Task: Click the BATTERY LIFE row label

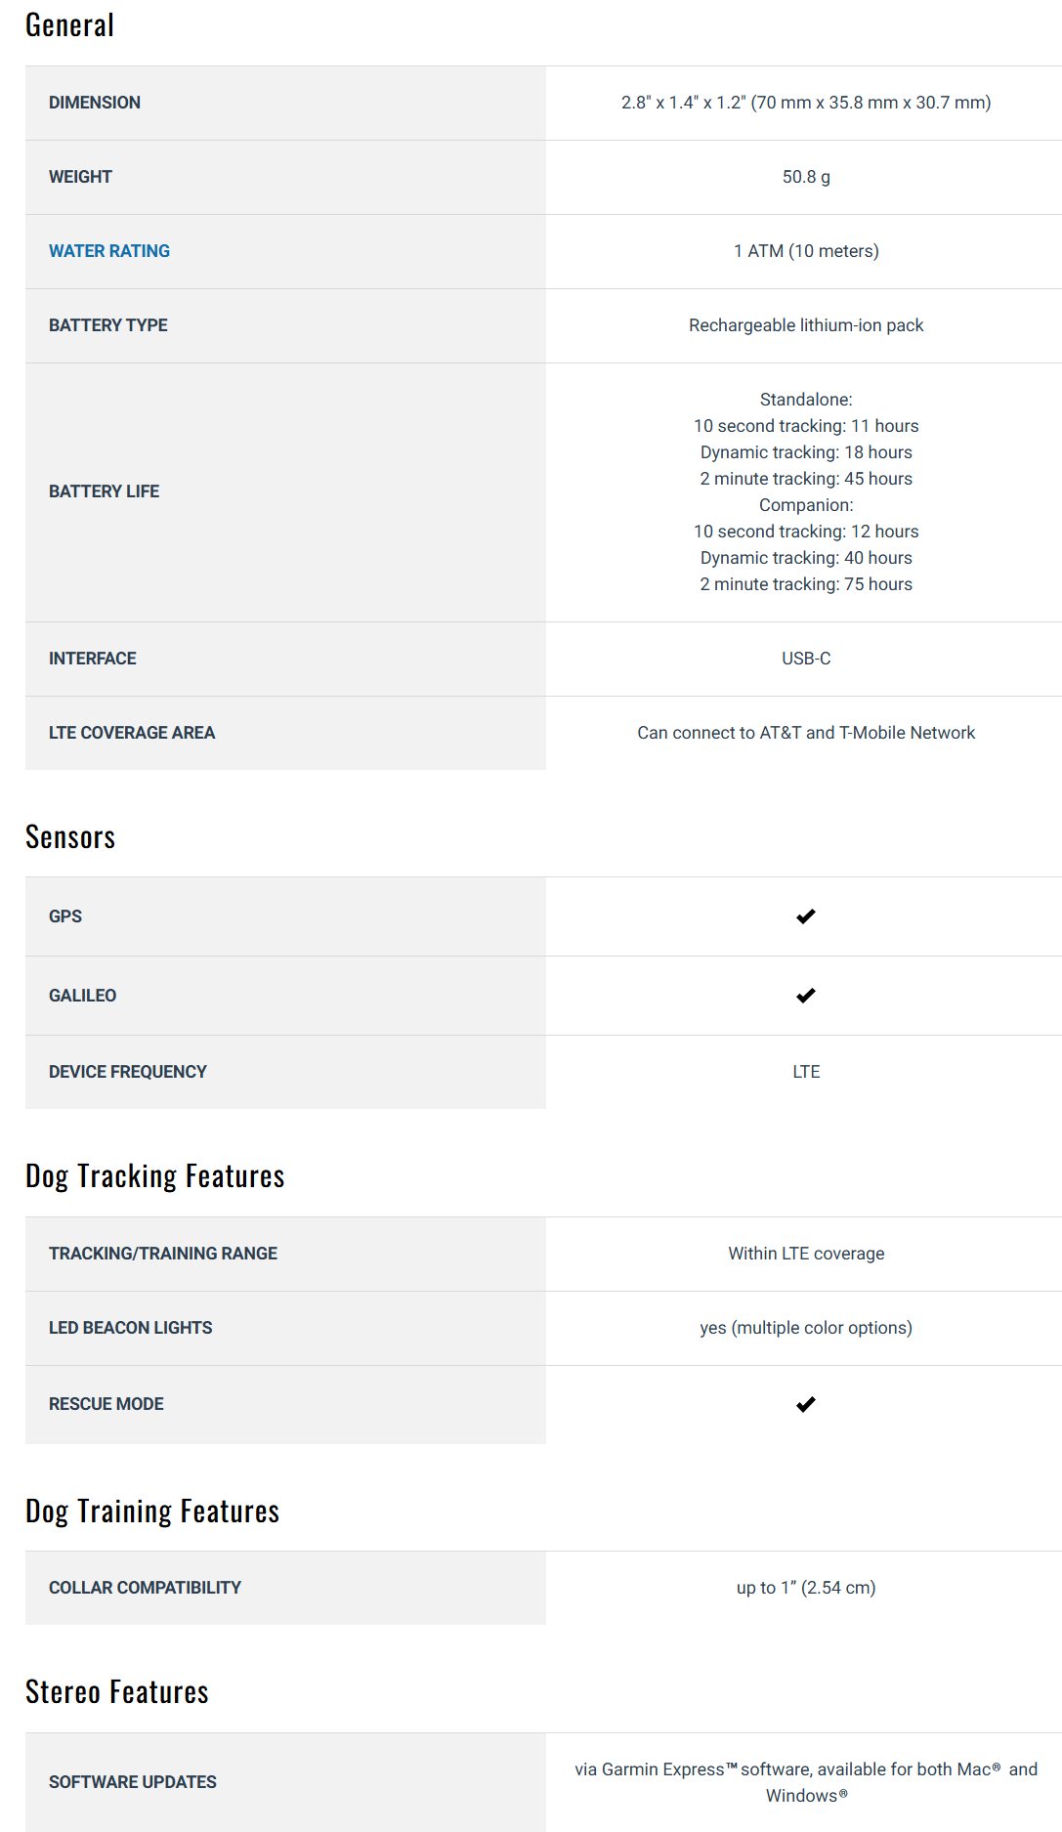Action: 104,491
